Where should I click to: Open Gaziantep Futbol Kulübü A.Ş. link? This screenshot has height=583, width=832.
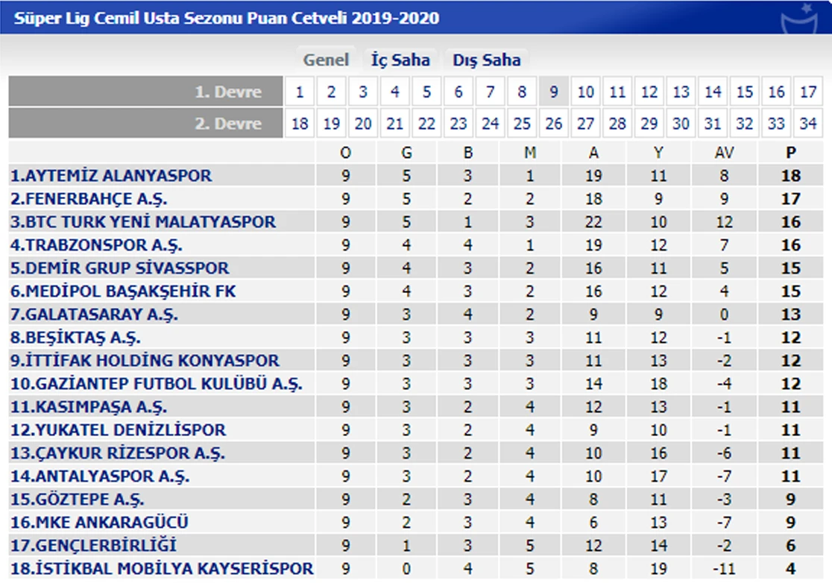156,384
